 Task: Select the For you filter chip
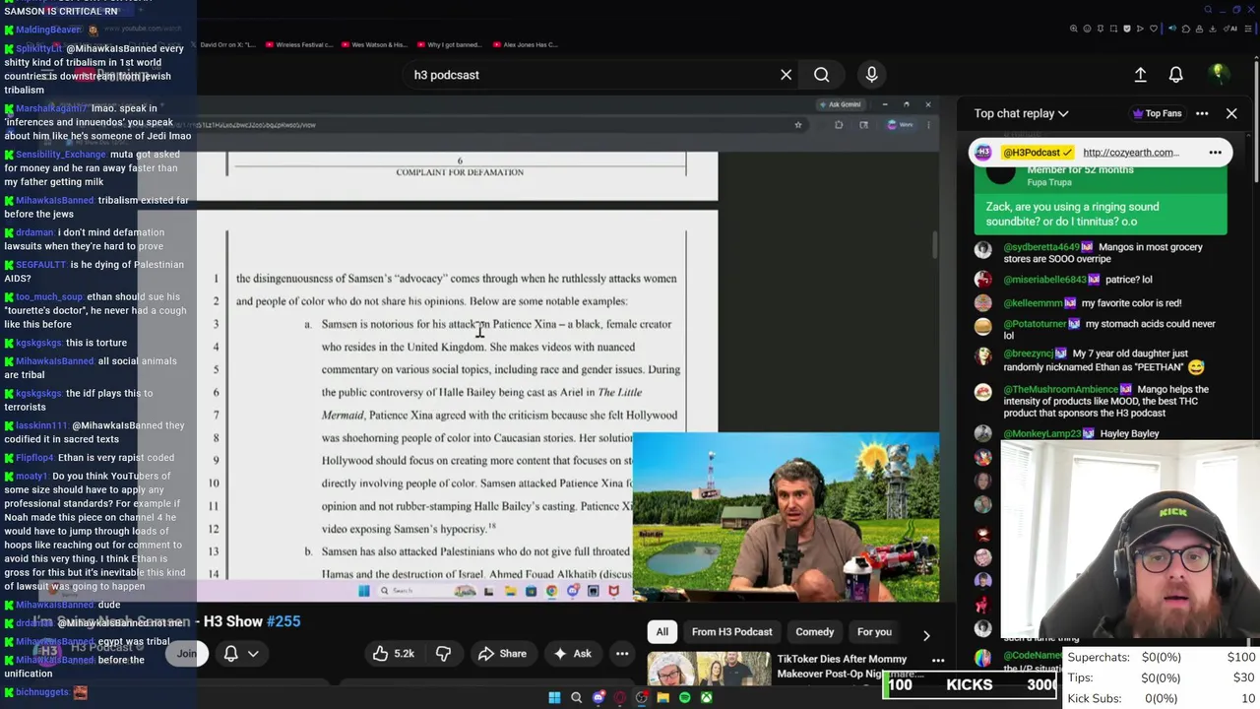point(874,632)
